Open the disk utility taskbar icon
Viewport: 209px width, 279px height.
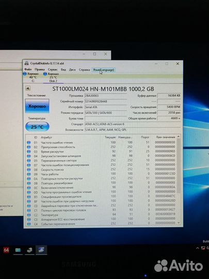point(29,250)
